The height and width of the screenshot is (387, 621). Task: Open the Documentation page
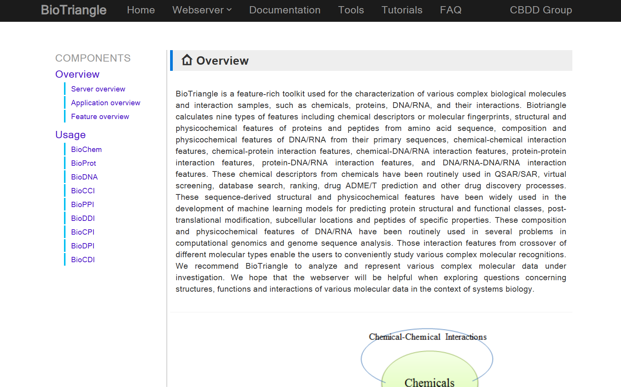coord(285,10)
